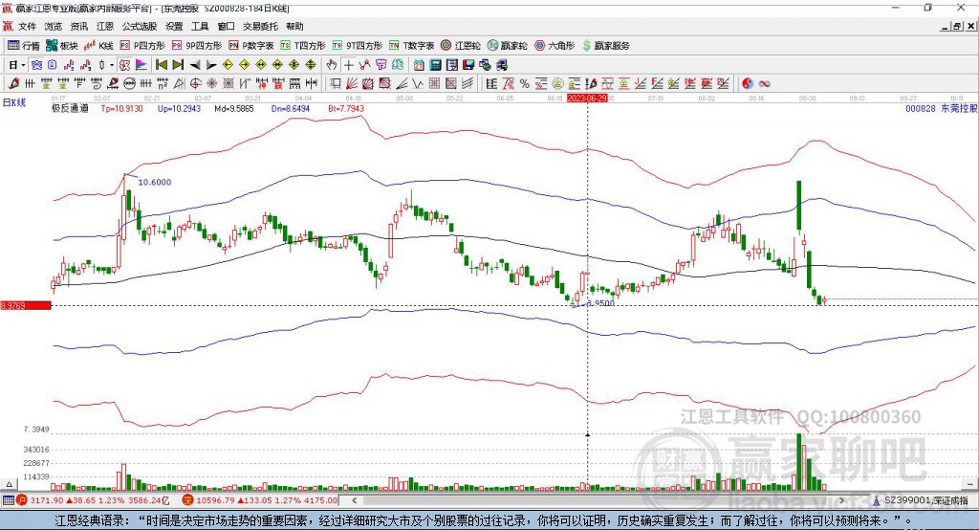Click the blue infinity icon
Viewport: 979px width, 530px height.
(x=764, y=83)
